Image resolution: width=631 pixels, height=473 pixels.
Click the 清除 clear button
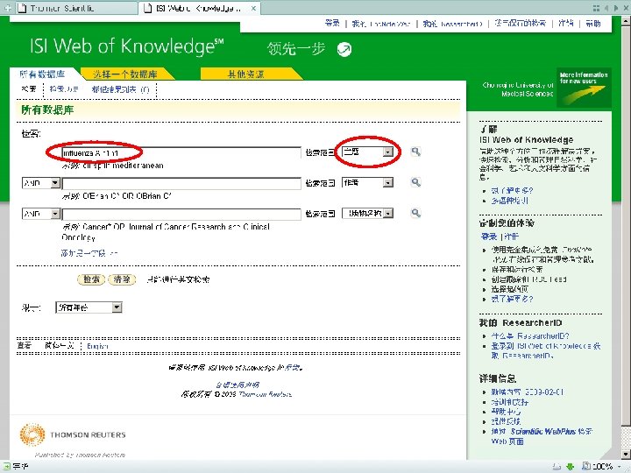point(122,279)
